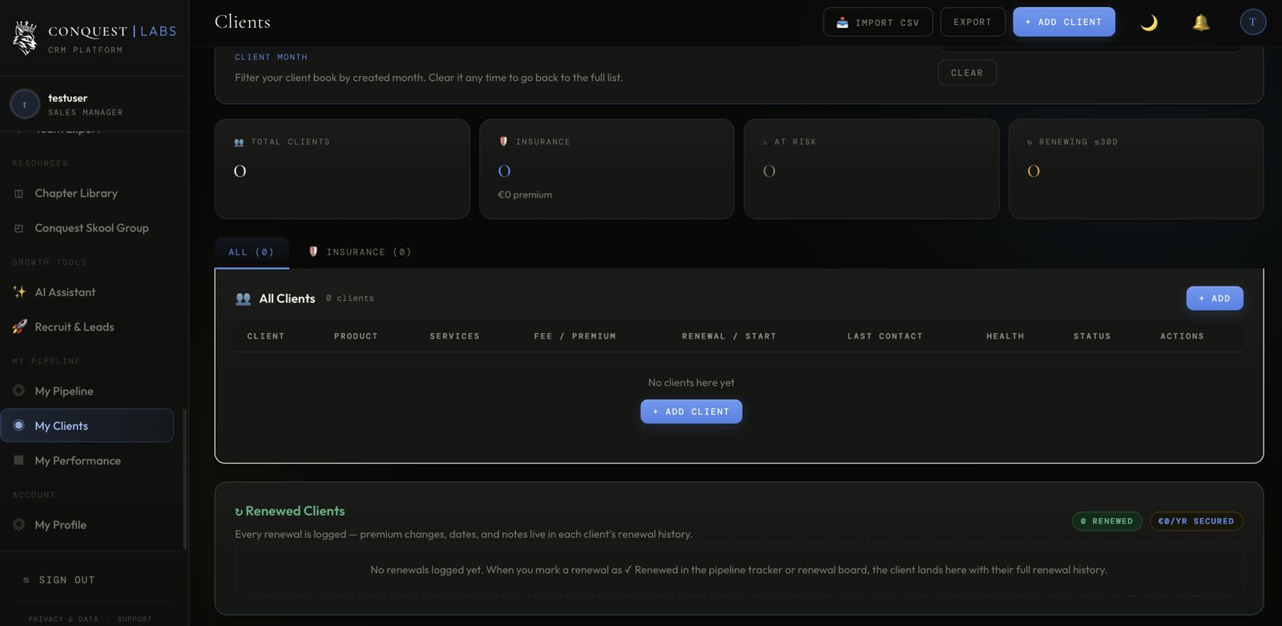The height and width of the screenshot is (626, 1282).
Task: Click the sidebar scrollbar
Action: coord(185,479)
